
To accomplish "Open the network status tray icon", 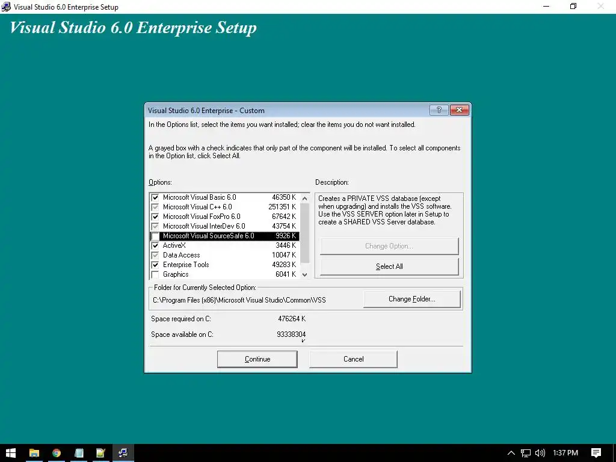I will tap(526, 453).
